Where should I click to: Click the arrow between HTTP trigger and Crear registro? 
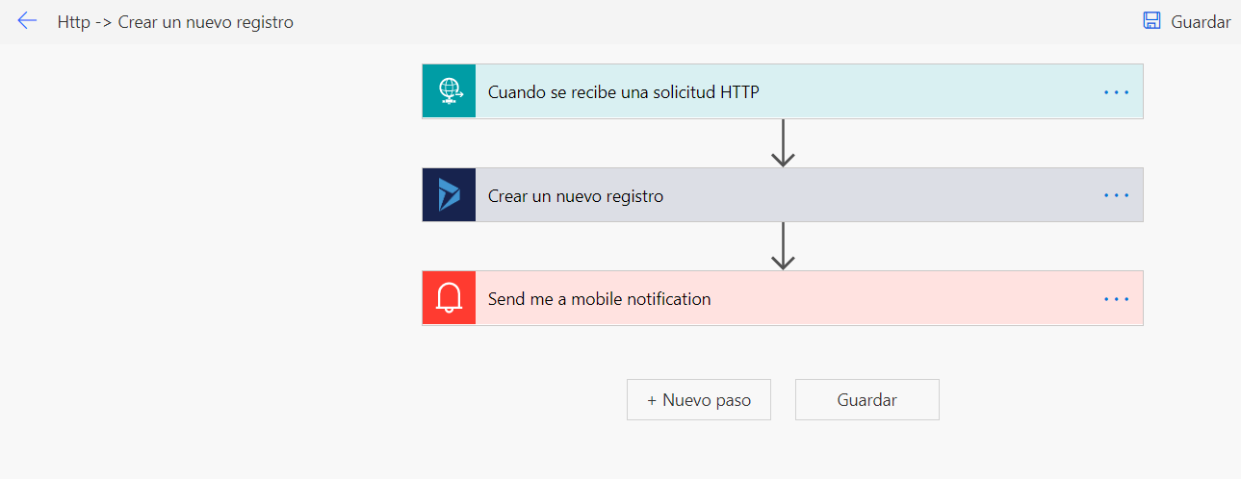783,143
